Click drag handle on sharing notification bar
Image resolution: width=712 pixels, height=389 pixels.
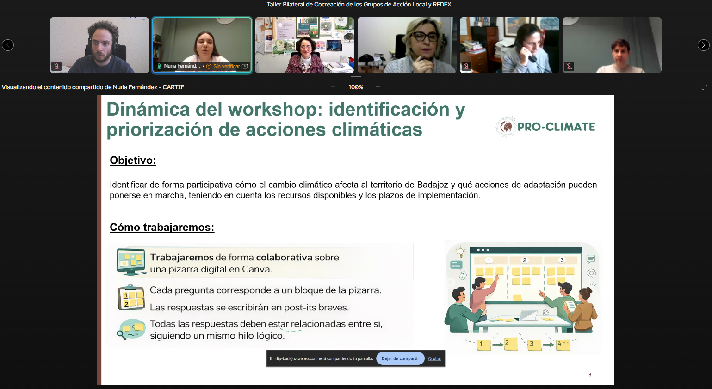click(271, 358)
